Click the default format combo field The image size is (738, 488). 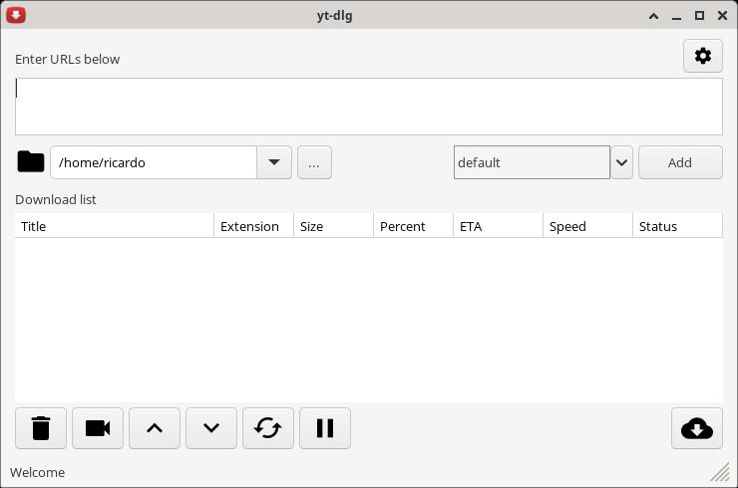point(532,162)
